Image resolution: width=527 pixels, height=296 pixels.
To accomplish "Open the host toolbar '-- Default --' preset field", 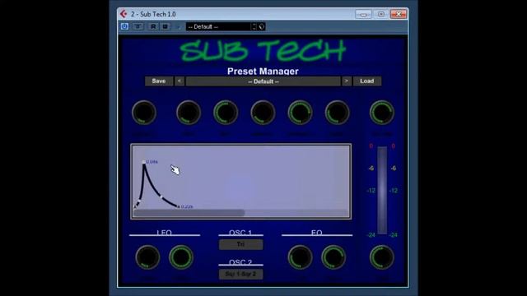I will 218,26.
